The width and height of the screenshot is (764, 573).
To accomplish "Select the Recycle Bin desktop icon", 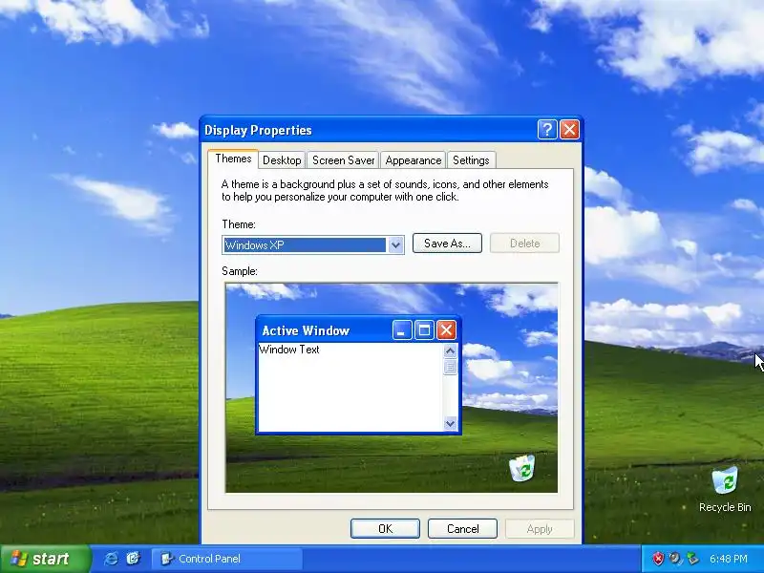I will [x=725, y=489].
